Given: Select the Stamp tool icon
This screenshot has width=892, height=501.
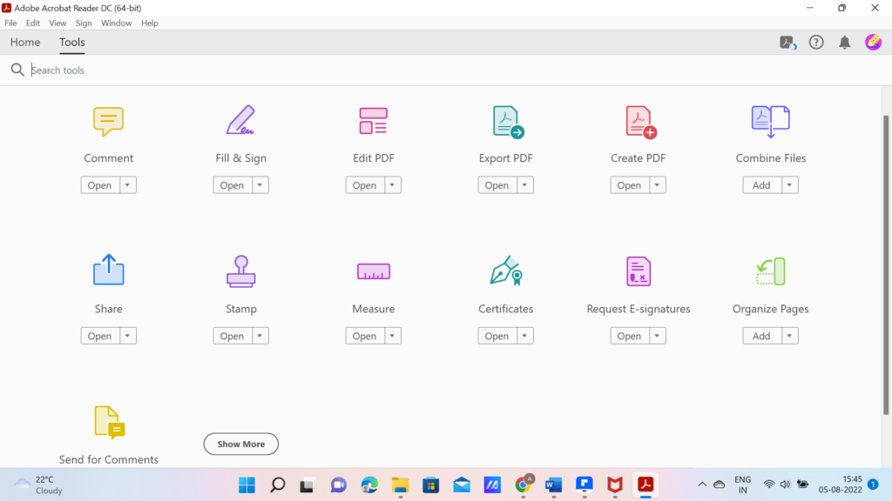Looking at the screenshot, I should coord(240,271).
